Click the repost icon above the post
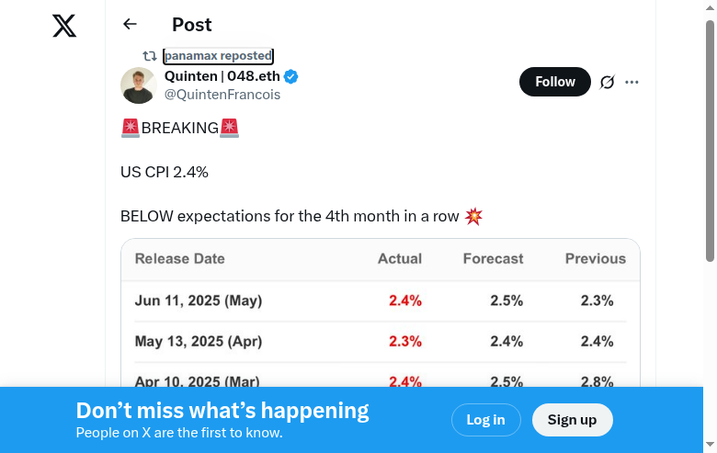The image size is (717, 453). [149, 56]
